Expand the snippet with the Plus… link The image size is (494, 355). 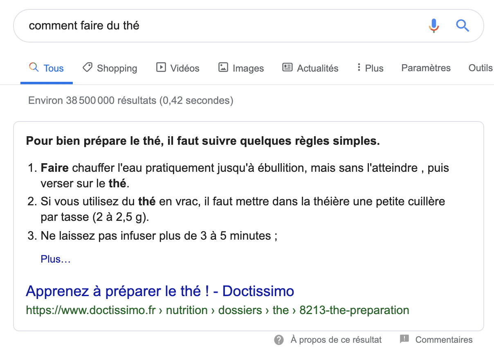click(x=56, y=259)
